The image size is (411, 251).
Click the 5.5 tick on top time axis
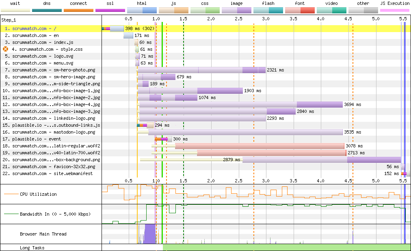point(403,19)
